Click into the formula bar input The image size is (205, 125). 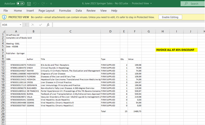click(x=129, y=25)
